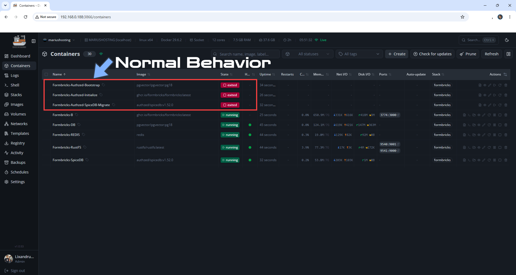Viewport: 516px width, 275px height.
Task: Open terminal icon for Formbricks-B container
Action: [x=469, y=115]
